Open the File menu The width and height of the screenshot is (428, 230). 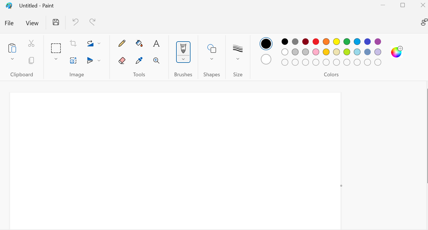click(x=9, y=23)
